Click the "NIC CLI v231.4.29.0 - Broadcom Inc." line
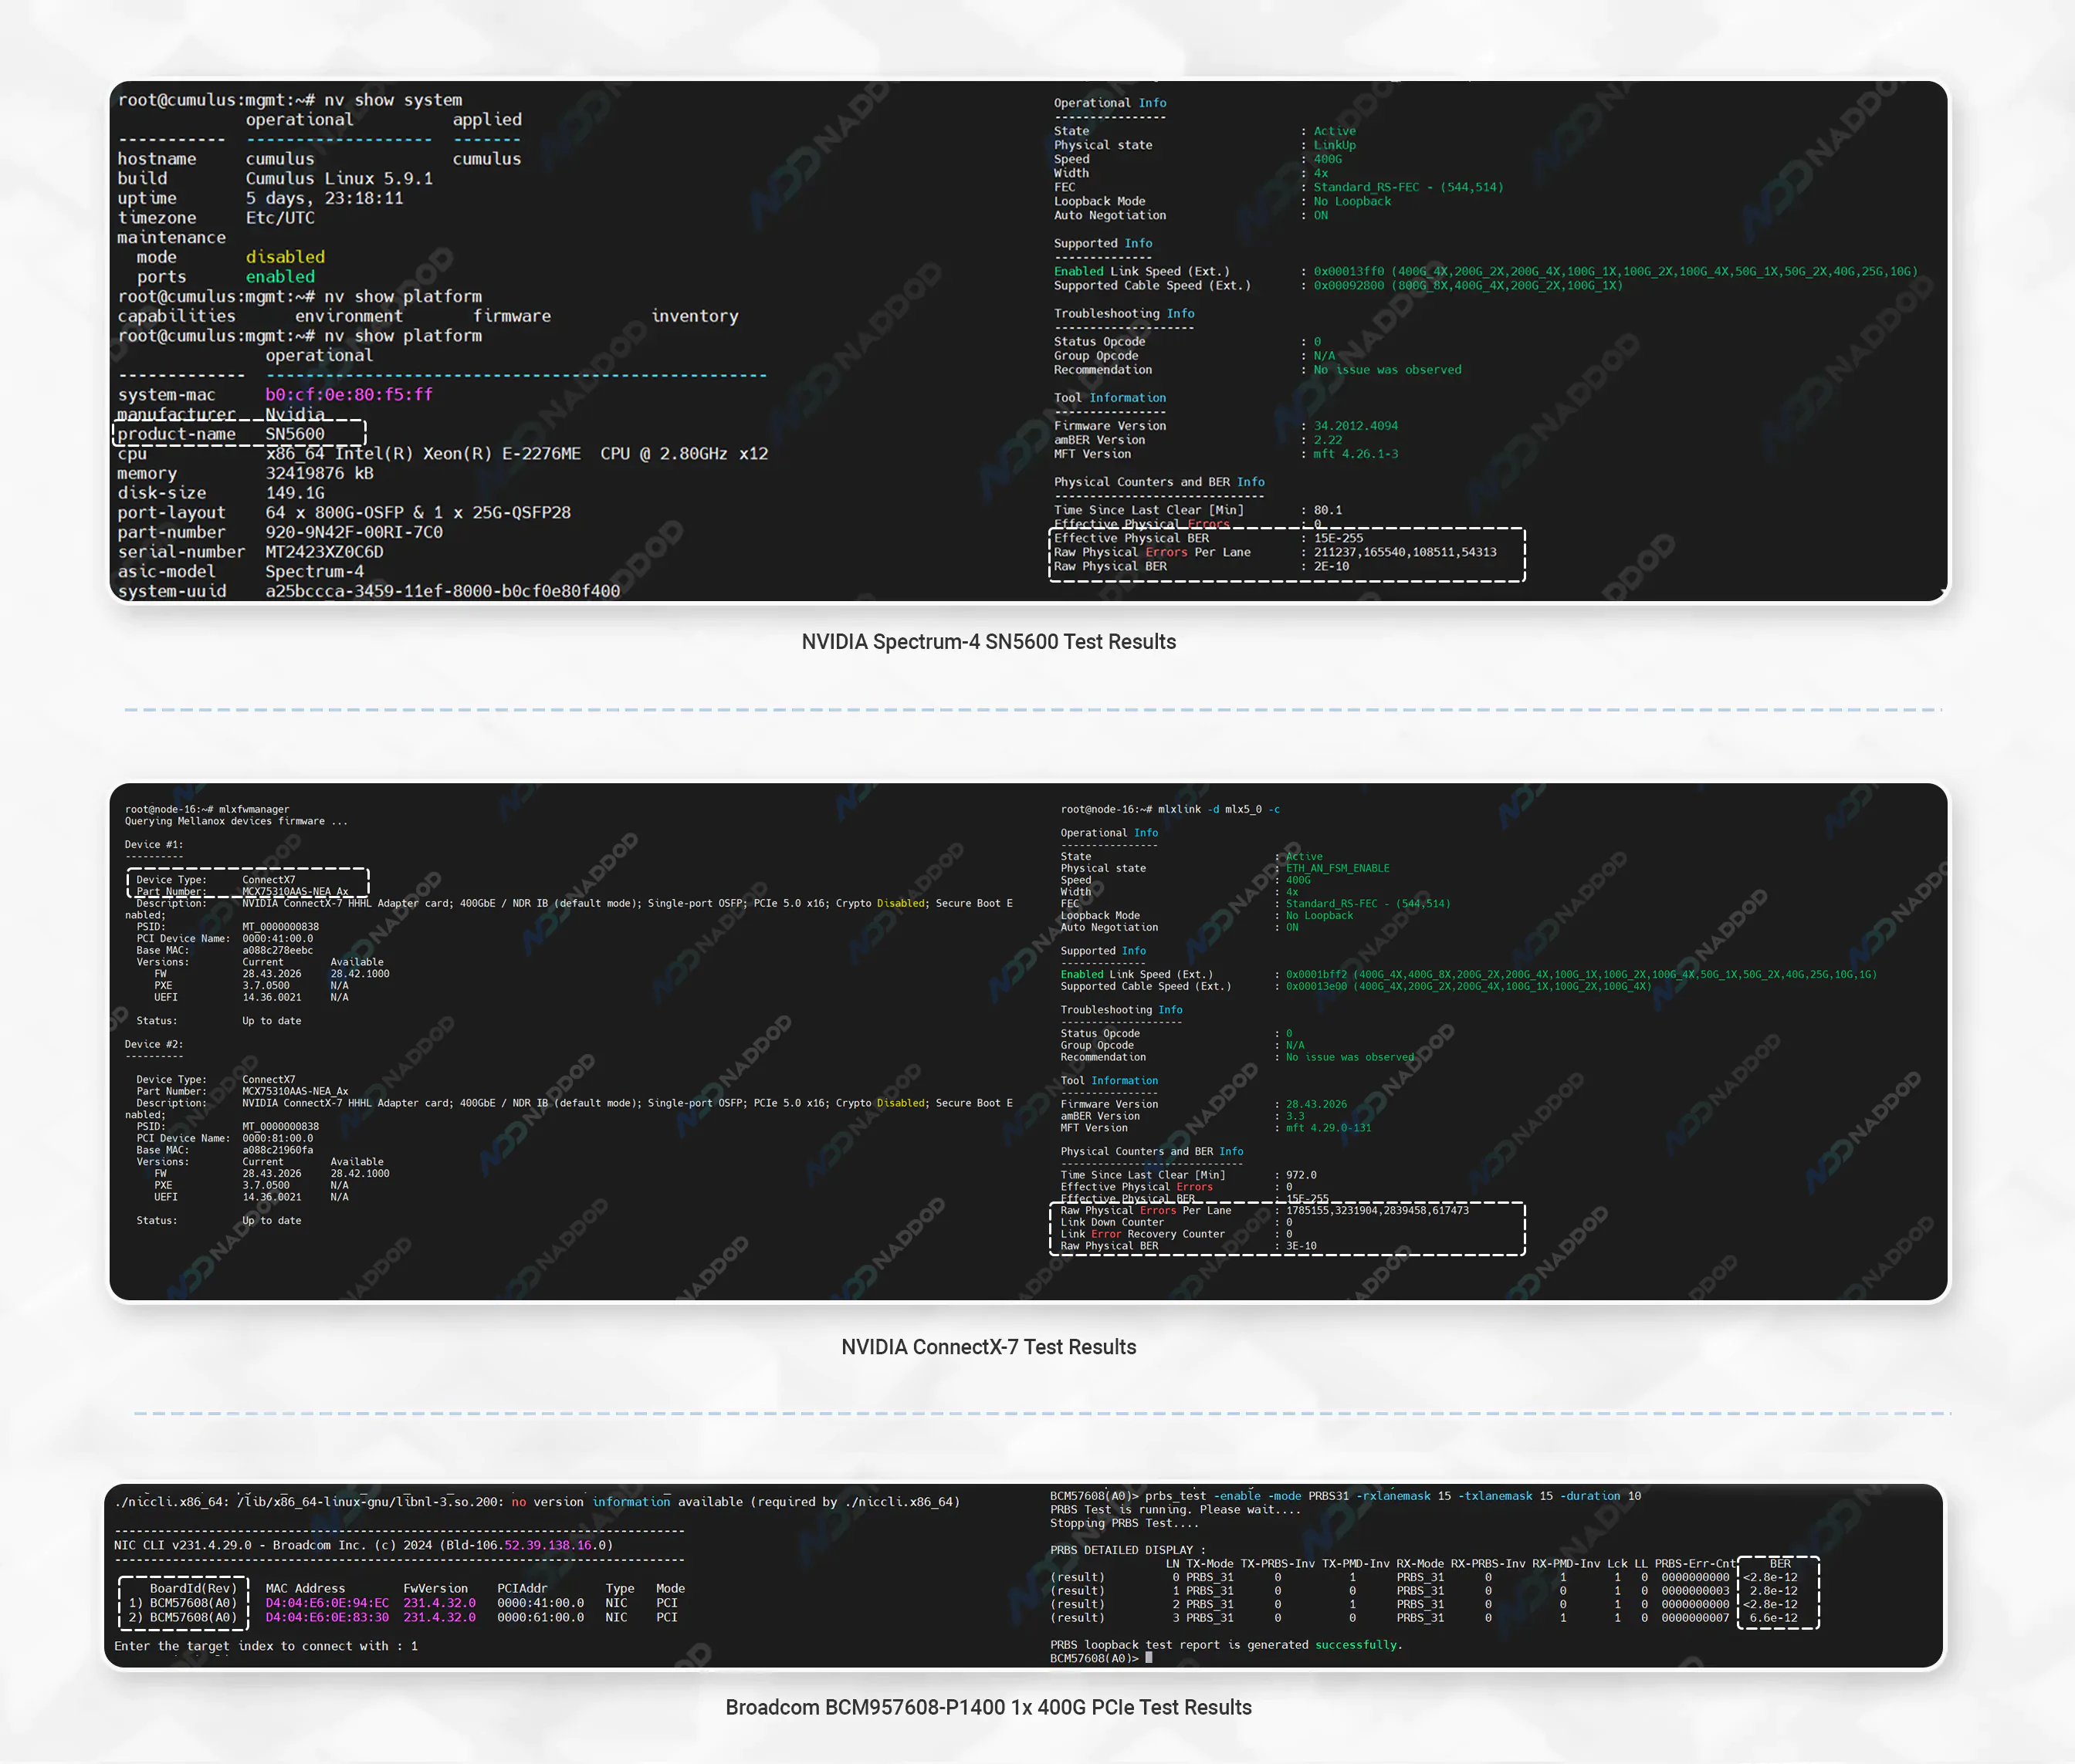2075x1764 pixels. (363, 1545)
